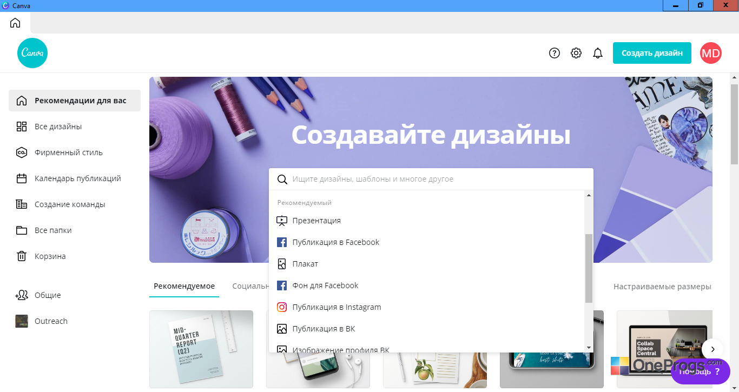Open the home tab icon
This screenshot has height=392, width=739.
pyautogui.click(x=15, y=23)
